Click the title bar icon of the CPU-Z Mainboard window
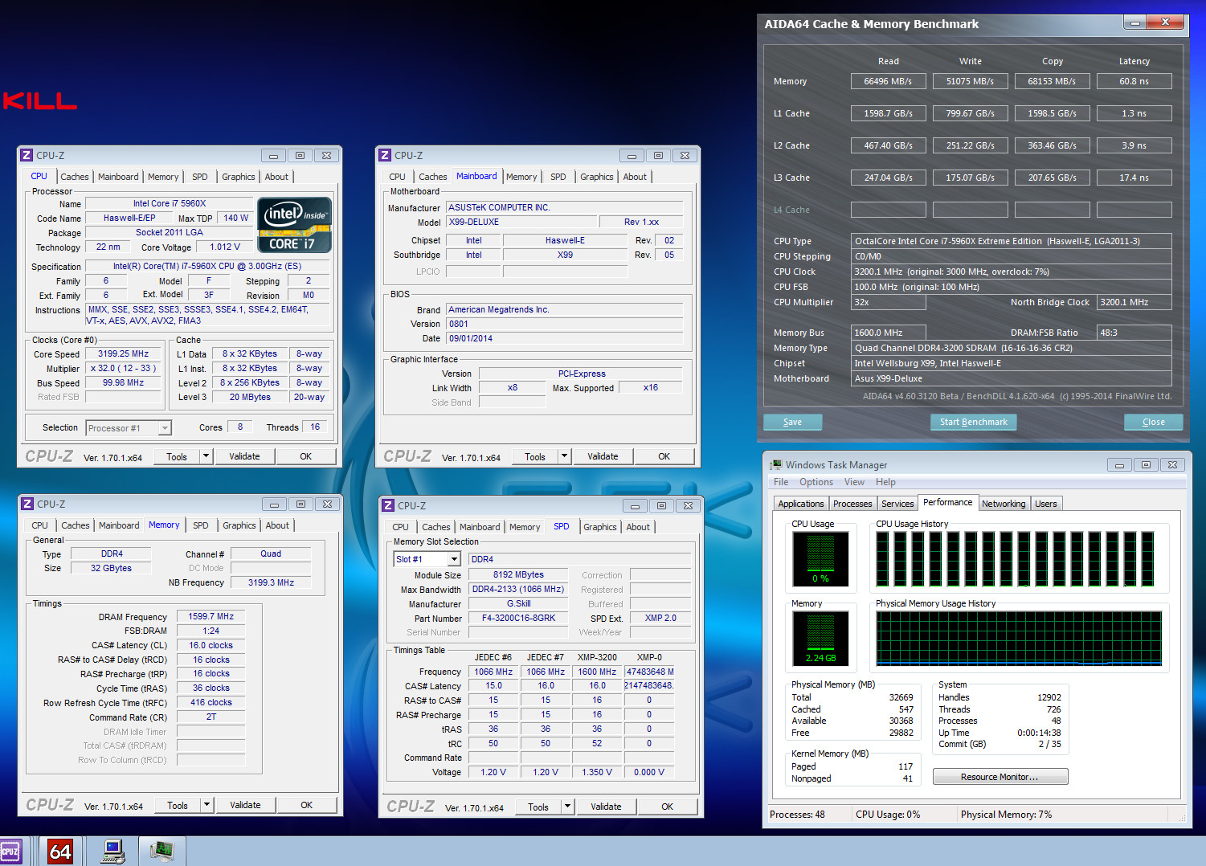The width and height of the screenshot is (1206, 866). (x=385, y=156)
